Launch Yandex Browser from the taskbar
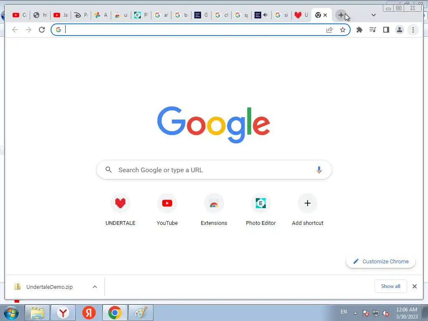This screenshot has width=428, height=321. click(63, 313)
